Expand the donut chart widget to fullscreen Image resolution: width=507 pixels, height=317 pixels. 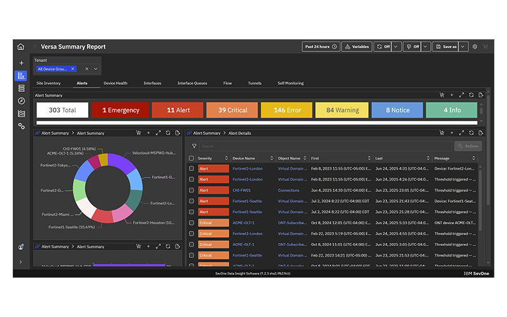coord(158,133)
